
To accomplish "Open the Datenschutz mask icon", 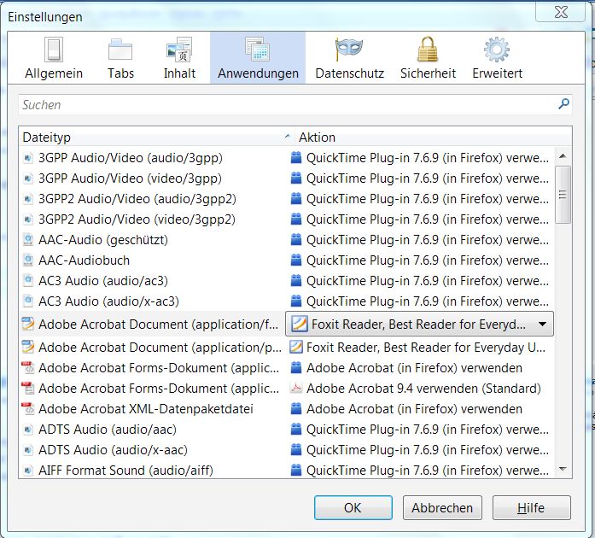I will click(349, 50).
